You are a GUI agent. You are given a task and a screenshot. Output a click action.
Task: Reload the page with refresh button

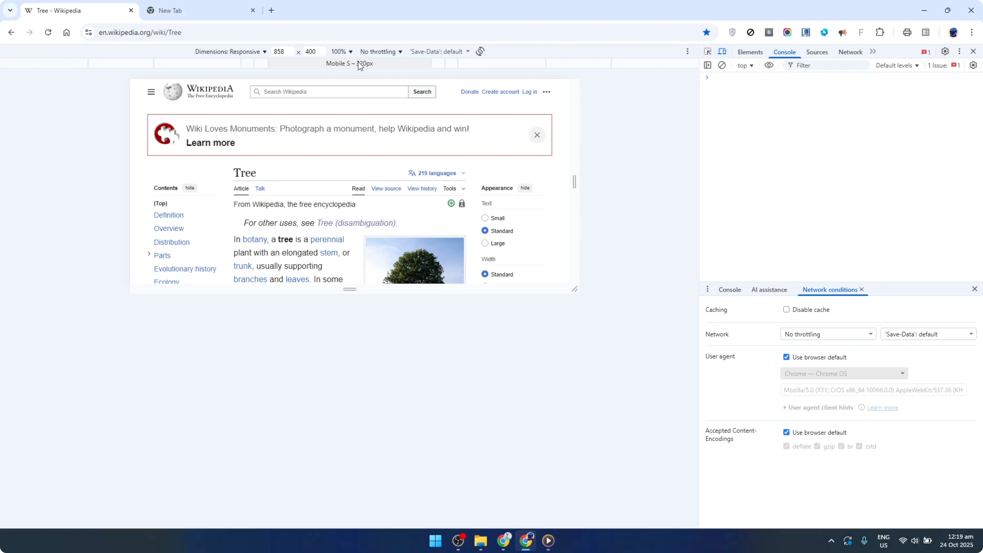click(48, 32)
